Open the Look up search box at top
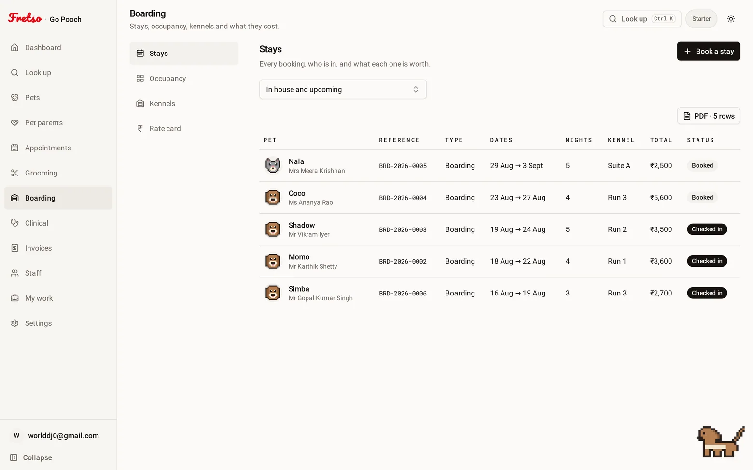Image resolution: width=753 pixels, height=470 pixels. click(642, 19)
